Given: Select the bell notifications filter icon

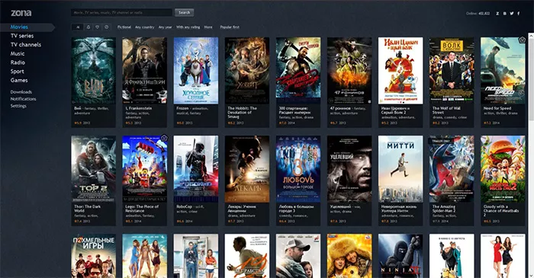Looking at the screenshot, I should pos(88,27).
